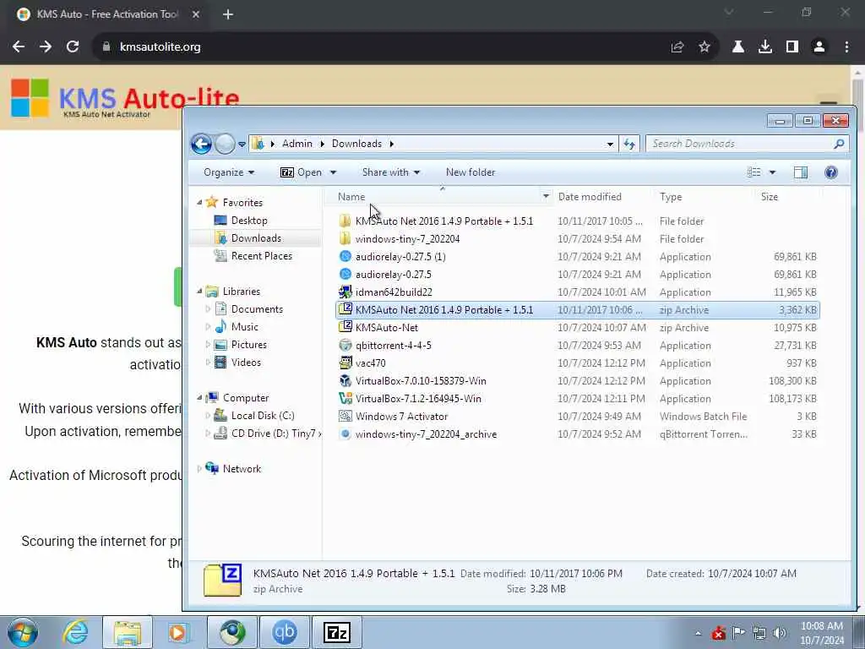865x649 pixels.
Task: Click the Explorer back navigation arrow
Action: (201, 144)
